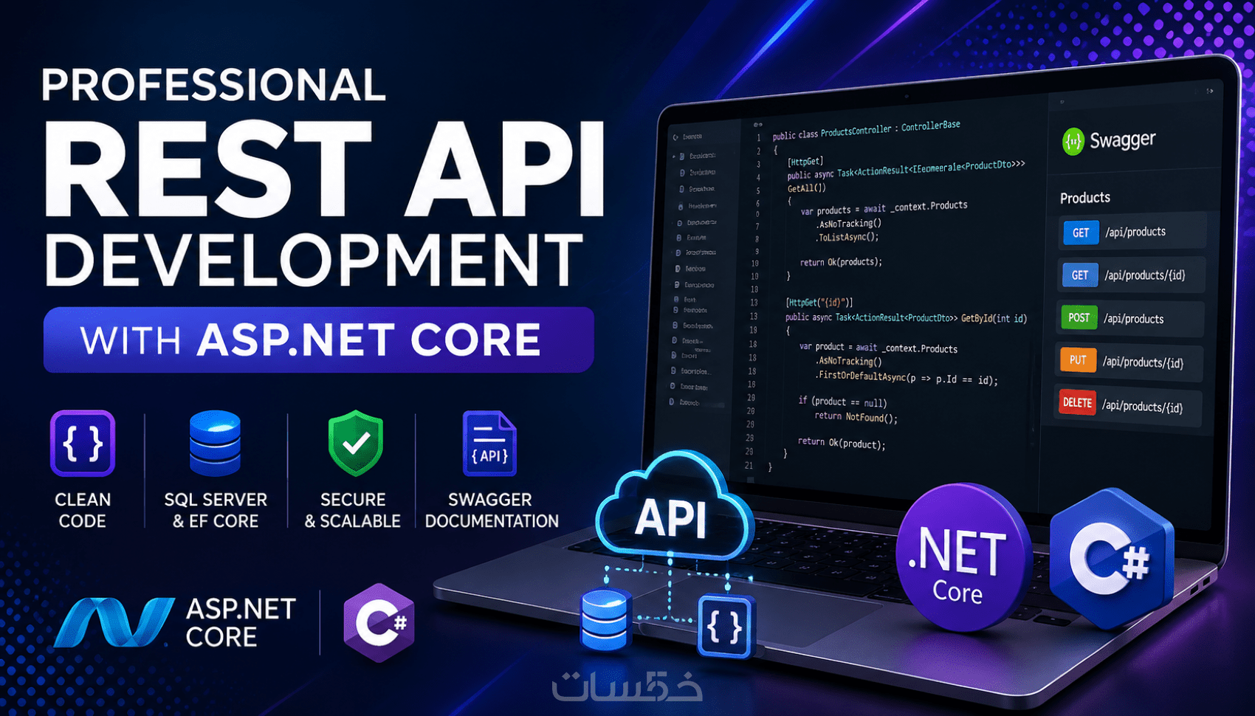Click the "Products" heading in Swagger panel

(x=1085, y=198)
